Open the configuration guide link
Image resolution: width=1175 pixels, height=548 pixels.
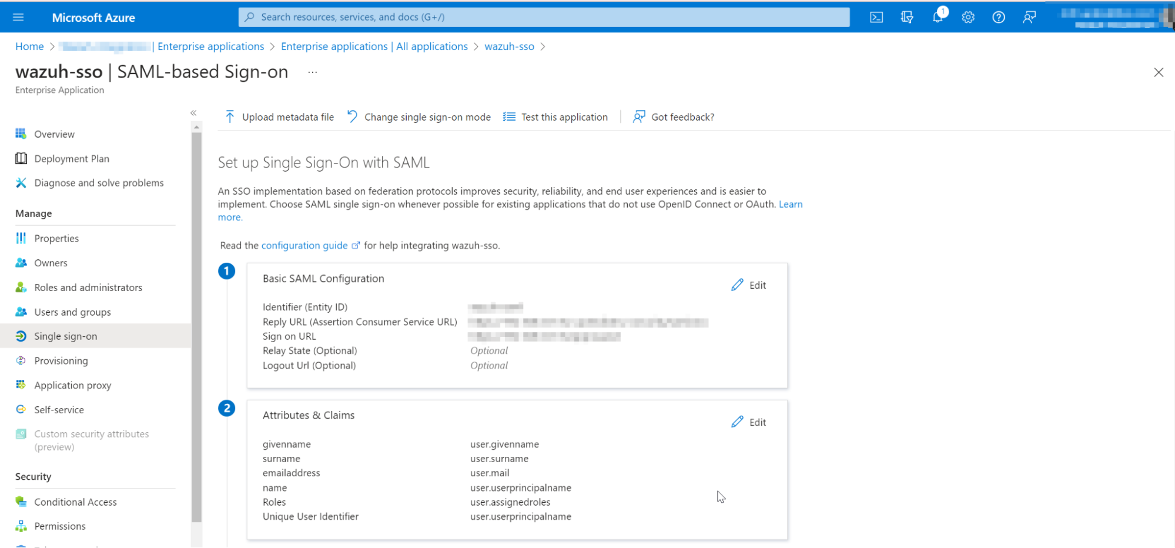(x=304, y=245)
